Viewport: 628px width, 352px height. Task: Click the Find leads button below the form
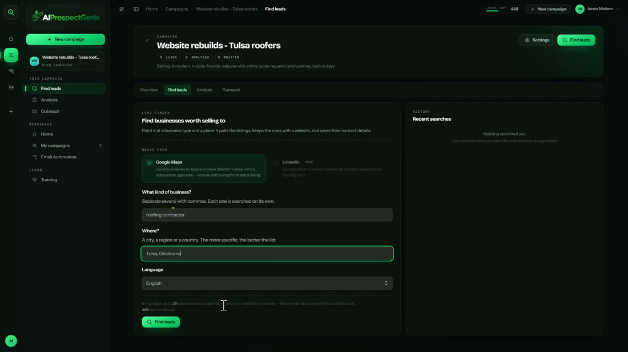click(160, 322)
